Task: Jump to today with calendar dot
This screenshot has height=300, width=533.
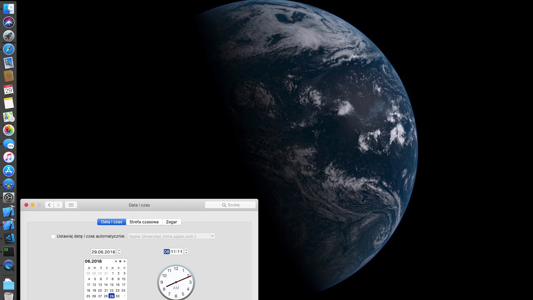Action: coord(120,261)
